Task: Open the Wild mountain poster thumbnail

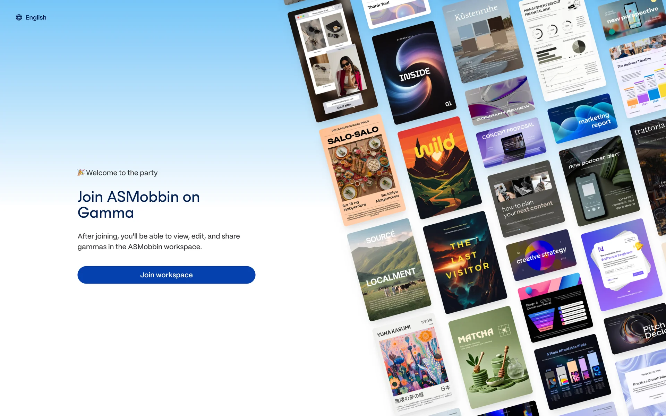Action: click(439, 168)
